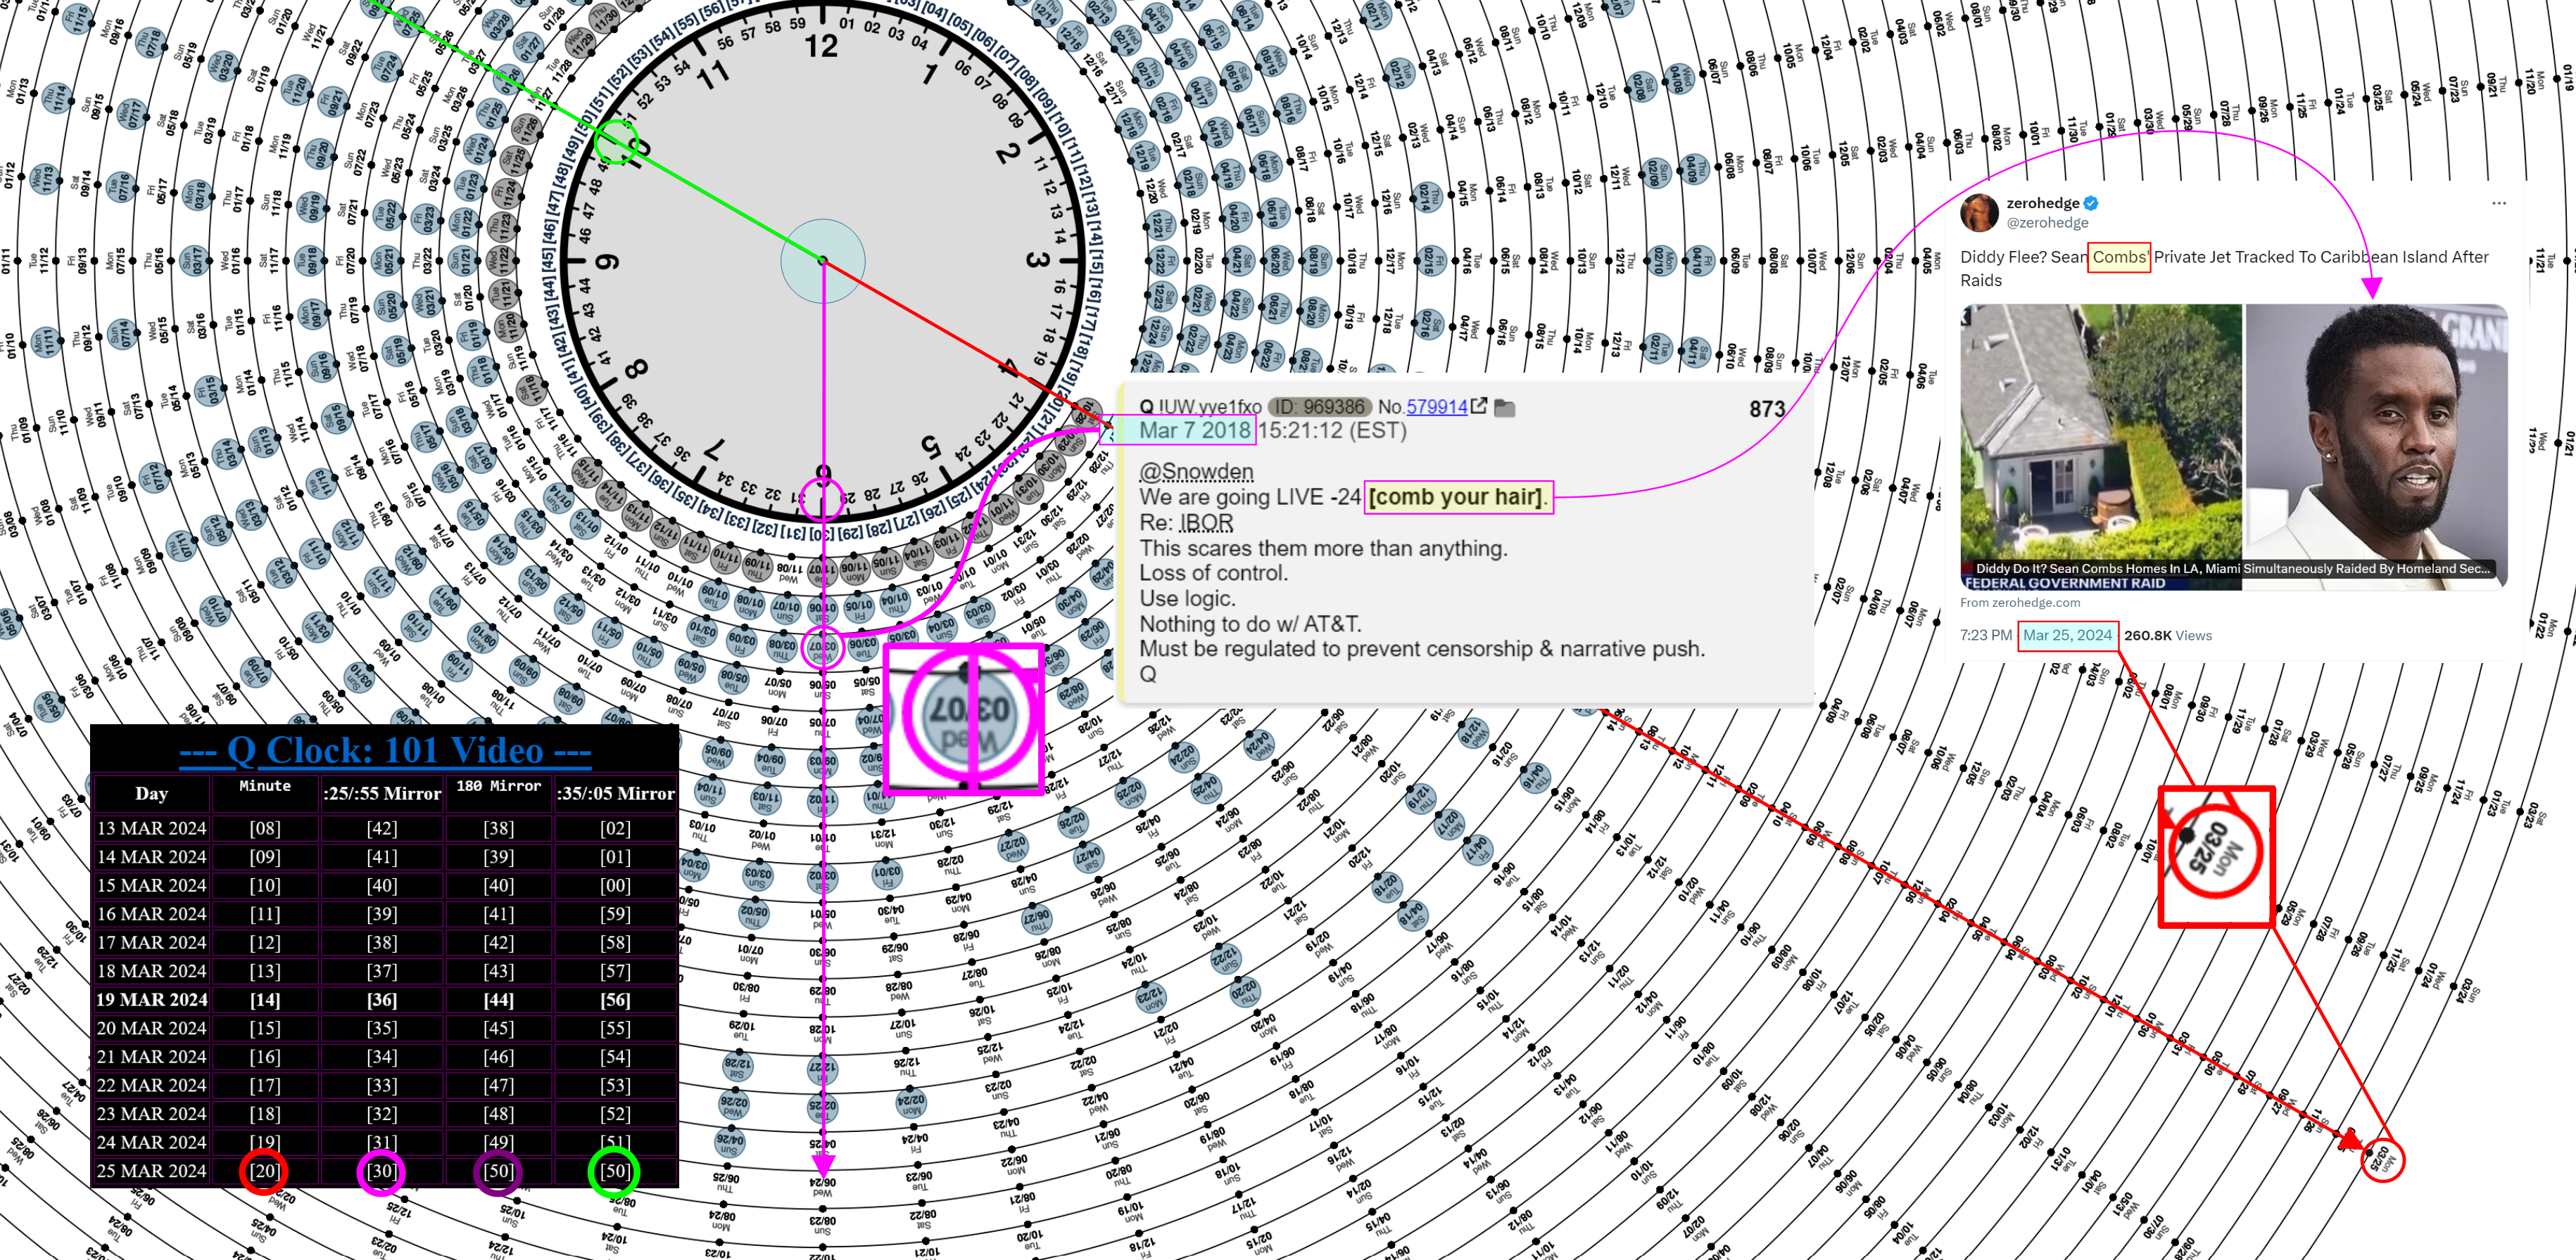The width and height of the screenshot is (2576, 1260).
Task: Click the 7:23 PM tweet time
Action: click(x=1985, y=636)
